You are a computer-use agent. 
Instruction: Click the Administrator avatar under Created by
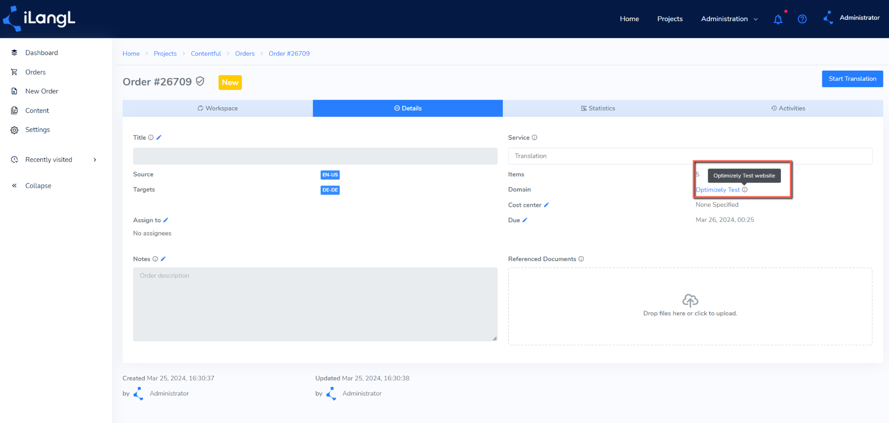coord(139,393)
